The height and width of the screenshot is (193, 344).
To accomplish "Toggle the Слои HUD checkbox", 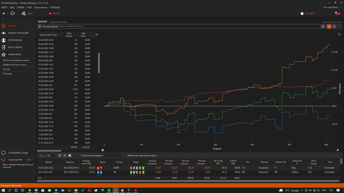I will pos(302,14).
